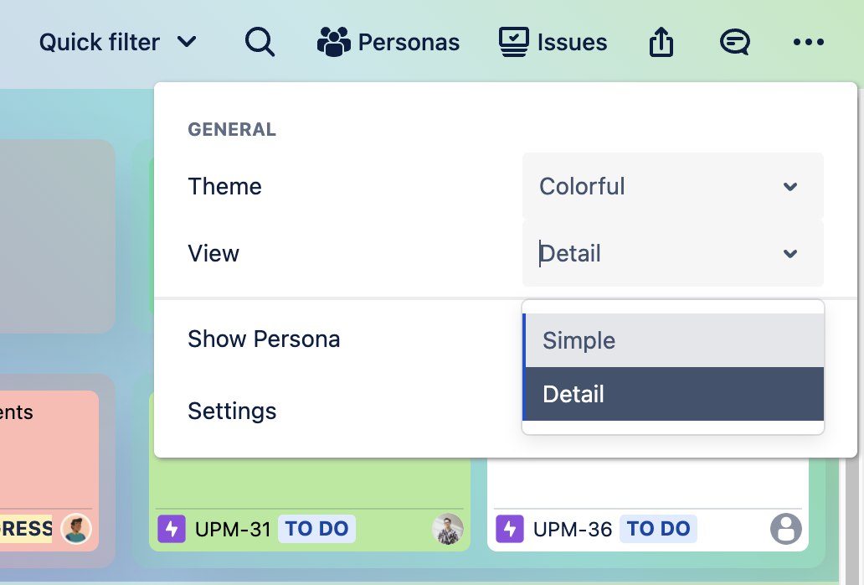Click the TO DO status on UPM-31
The height and width of the screenshot is (585, 864).
coord(316,529)
